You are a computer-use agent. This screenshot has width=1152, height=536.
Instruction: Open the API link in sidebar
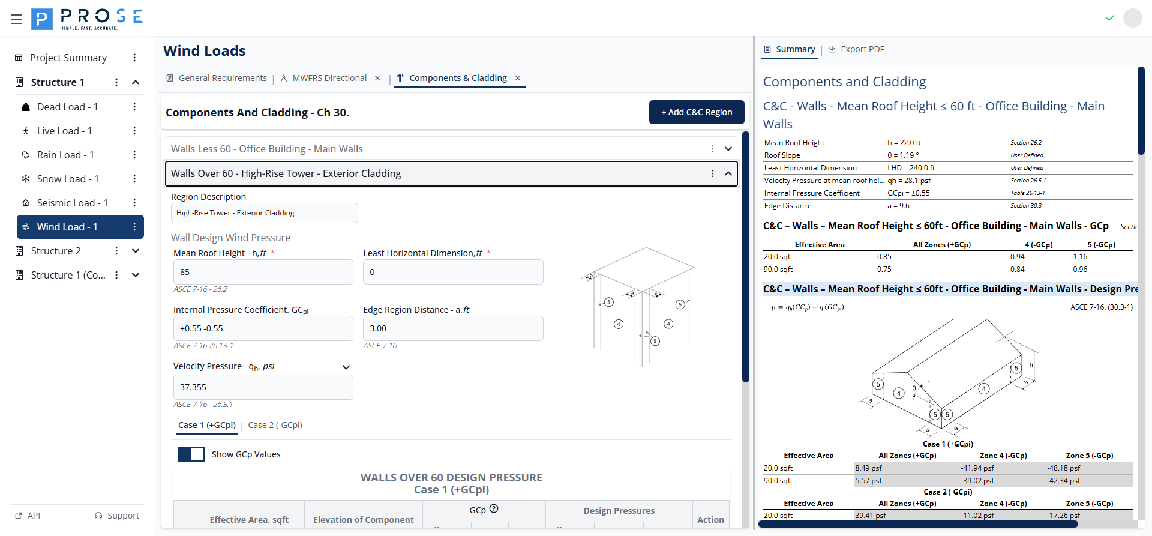tap(28, 516)
